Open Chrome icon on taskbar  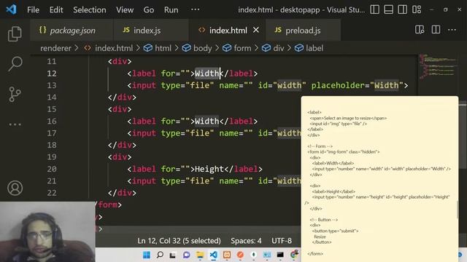294,255
